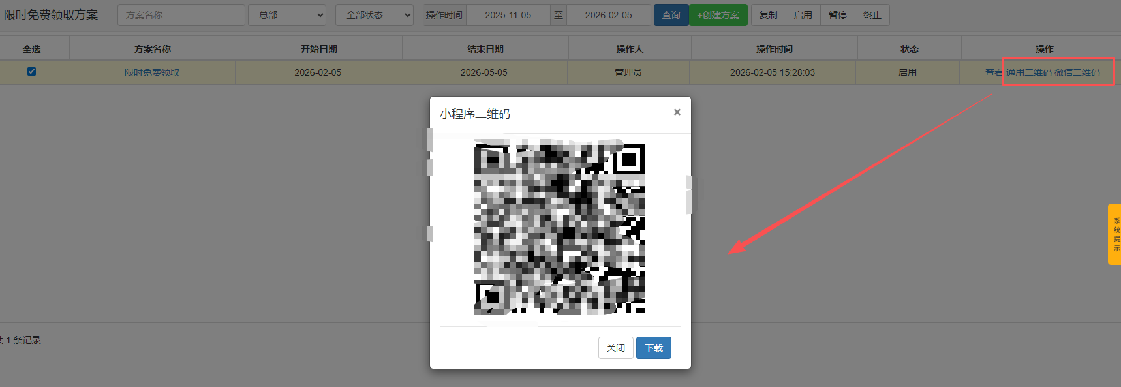Open the 总部 dropdown
Viewport: 1121px width, 387px height.
(x=287, y=15)
